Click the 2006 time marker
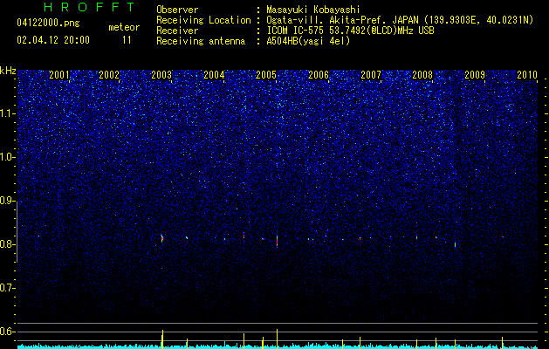Screen dimensions: 549x349 coord(319,74)
